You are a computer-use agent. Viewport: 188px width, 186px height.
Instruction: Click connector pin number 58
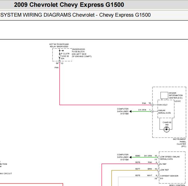click(x=57, y=63)
